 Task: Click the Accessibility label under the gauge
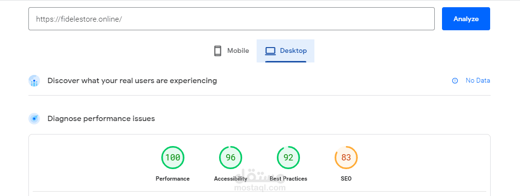point(231,179)
